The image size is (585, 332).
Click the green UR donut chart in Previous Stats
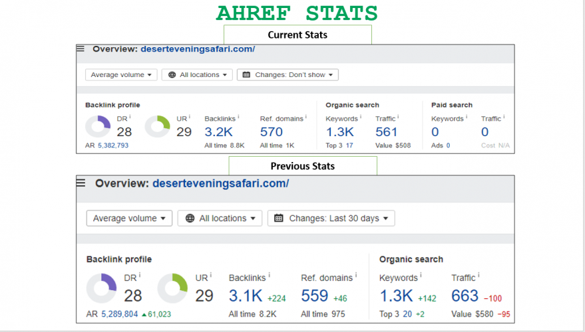click(172, 288)
